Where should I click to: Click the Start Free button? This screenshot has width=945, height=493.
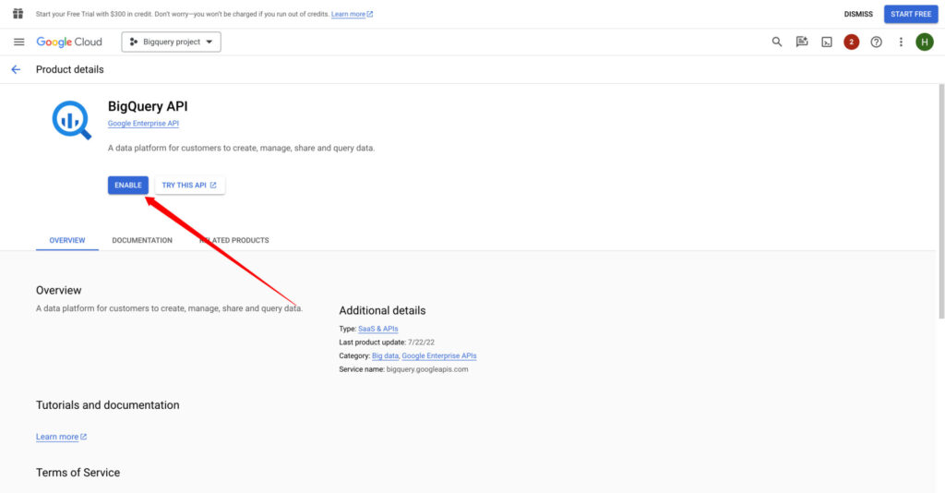tap(911, 14)
